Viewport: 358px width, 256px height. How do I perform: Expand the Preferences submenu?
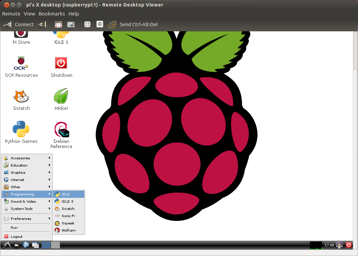click(x=27, y=218)
